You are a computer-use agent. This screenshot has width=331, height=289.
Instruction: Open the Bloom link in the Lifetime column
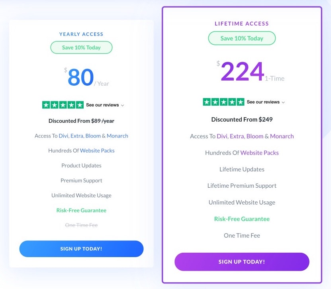[255, 136]
